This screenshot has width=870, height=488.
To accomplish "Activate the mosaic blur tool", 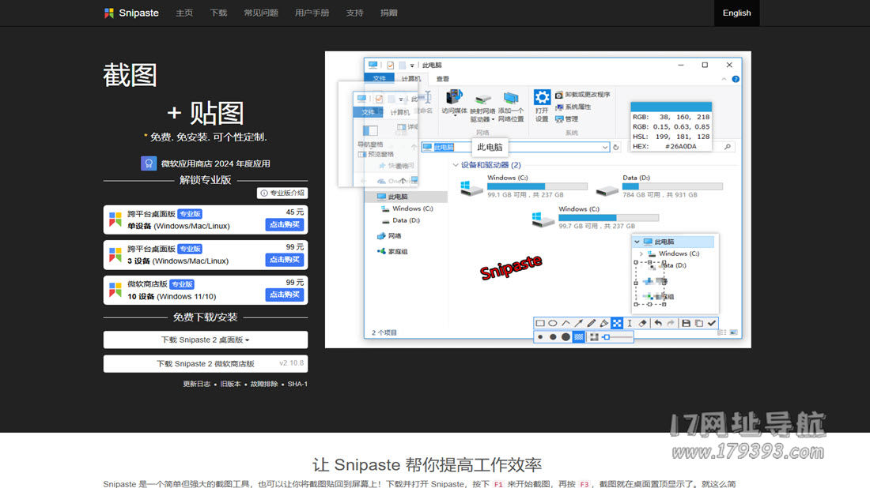I will [617, 323].
